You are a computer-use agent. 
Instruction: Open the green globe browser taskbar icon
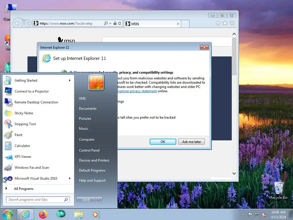pyautogui.click(x=61, y=214)
